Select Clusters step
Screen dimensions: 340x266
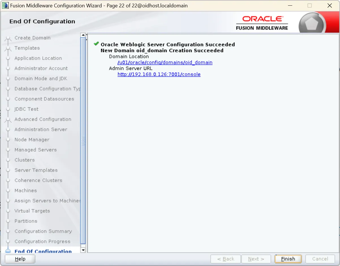[25, 160]
